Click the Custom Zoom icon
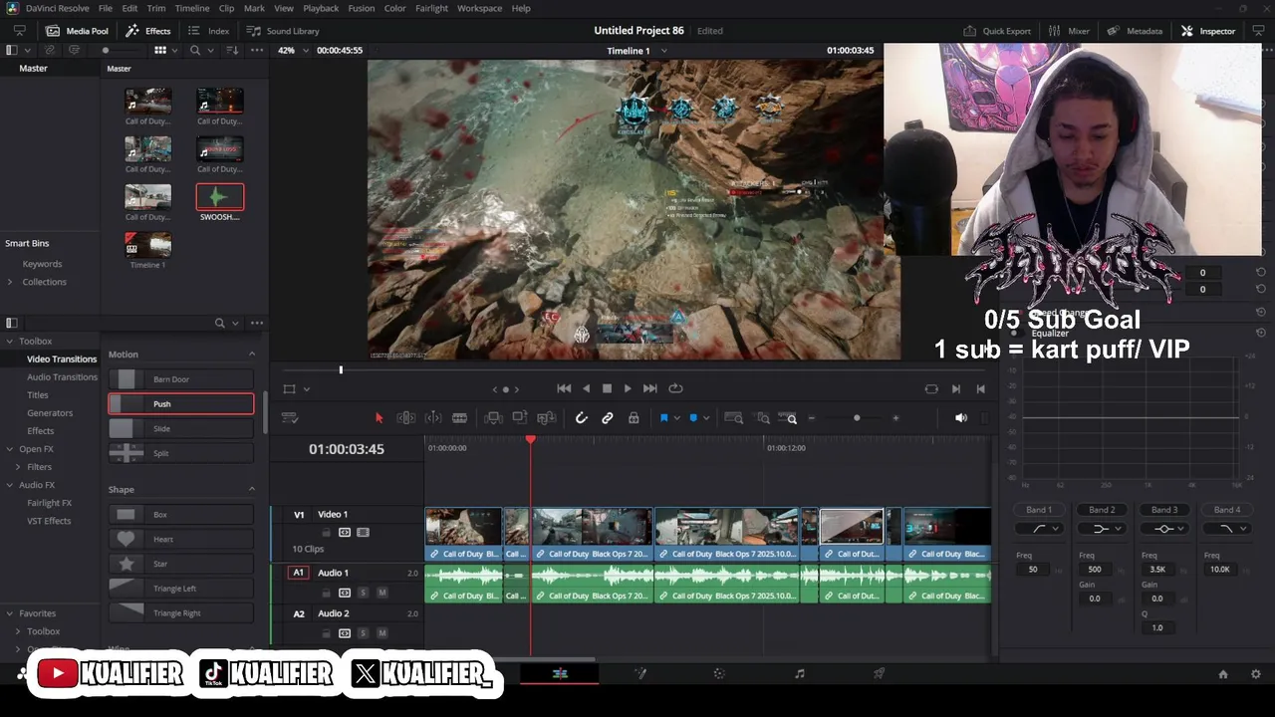This screenshot has height=717, width=1275. click(x=789, y=418)
